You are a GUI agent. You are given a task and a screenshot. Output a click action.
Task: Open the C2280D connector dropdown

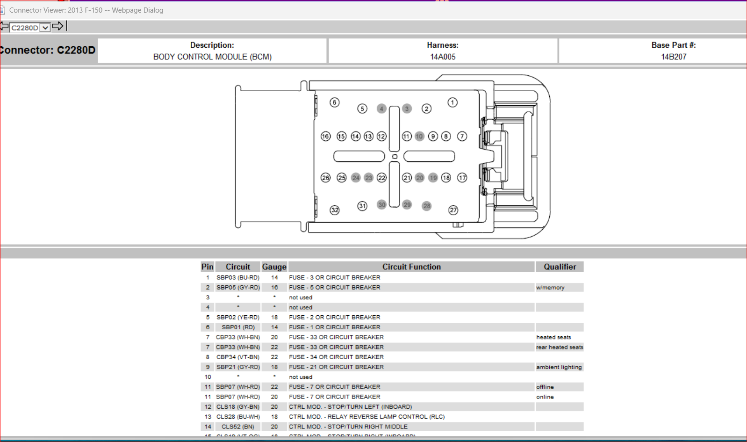click(x=45, y=28)
